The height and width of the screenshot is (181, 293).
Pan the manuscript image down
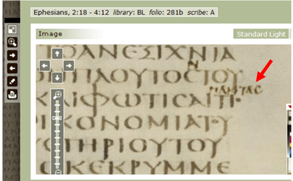pos(57,77)
